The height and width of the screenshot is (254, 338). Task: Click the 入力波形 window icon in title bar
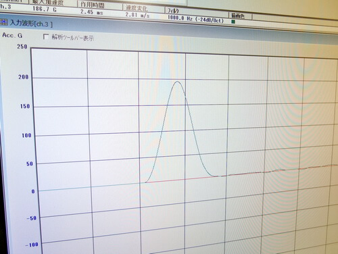(3, 22)
